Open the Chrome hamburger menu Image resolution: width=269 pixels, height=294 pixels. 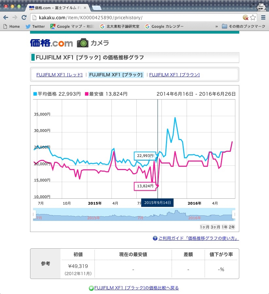pyautogui.click(x=263, y=17)
